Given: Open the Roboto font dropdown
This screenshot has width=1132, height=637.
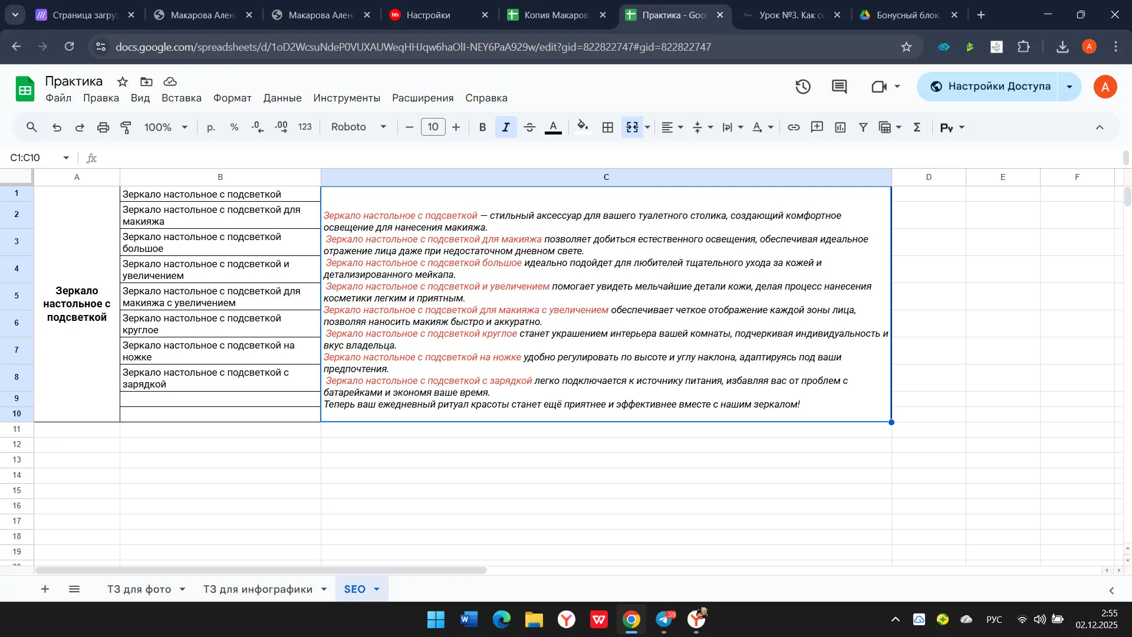Looking at the screenshot, I should point(358,127).
